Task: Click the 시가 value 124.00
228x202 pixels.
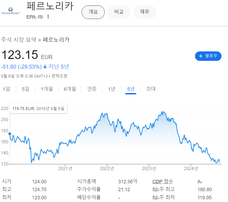Action: coord(39,182)
